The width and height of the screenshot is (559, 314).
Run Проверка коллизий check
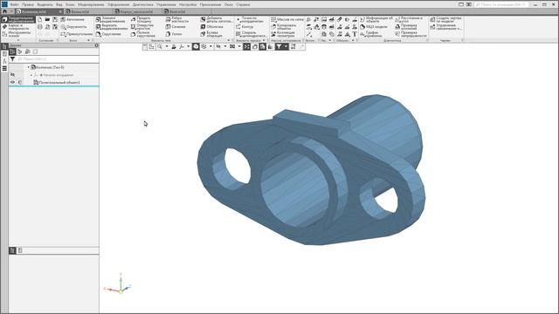(406, 27)
